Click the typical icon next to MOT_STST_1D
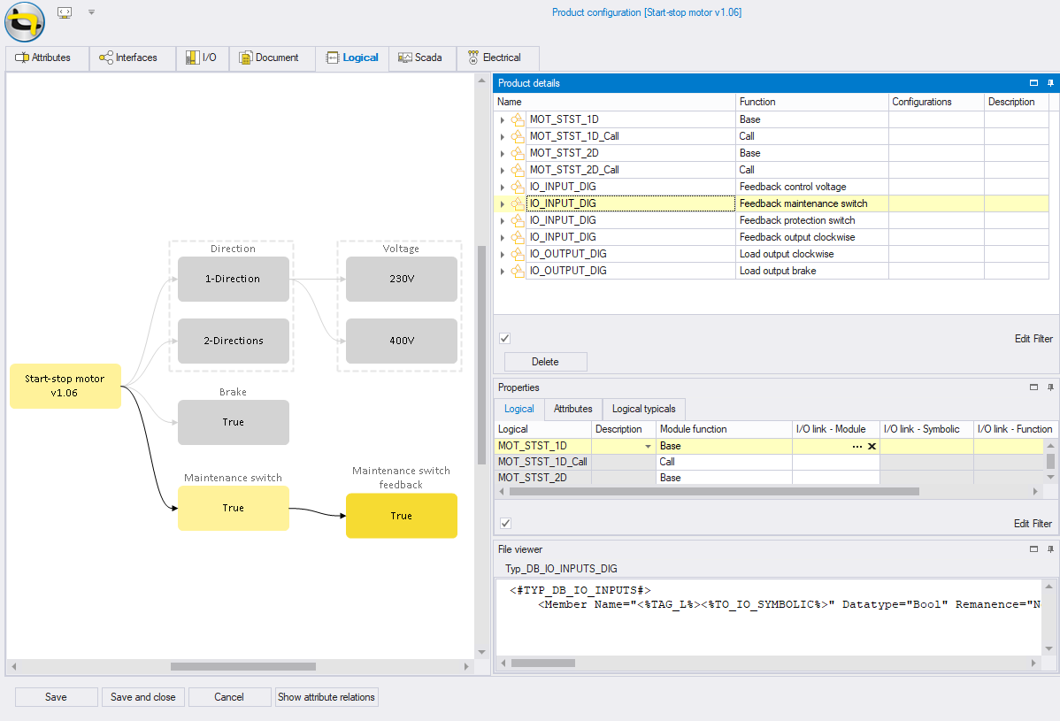The image size is (1060, 721). tap(518, 119)
